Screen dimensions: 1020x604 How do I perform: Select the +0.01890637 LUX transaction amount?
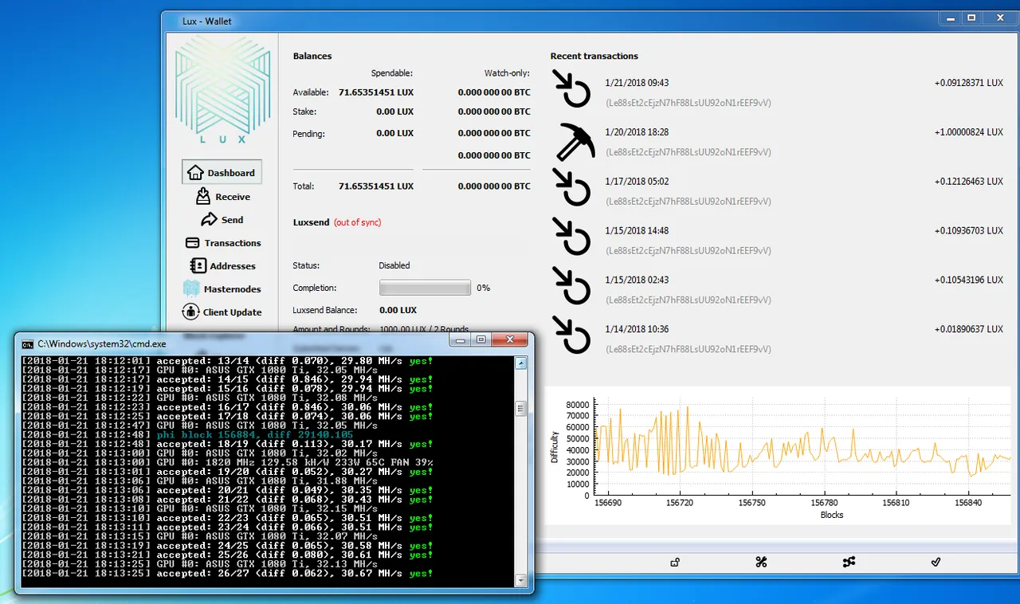tap(968, 330)
